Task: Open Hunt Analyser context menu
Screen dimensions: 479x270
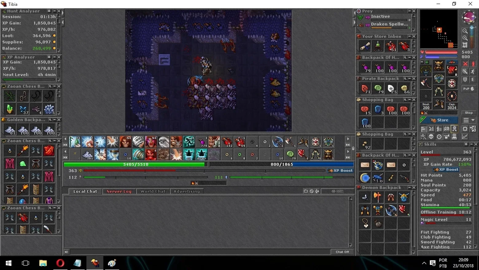Action: 49,11
